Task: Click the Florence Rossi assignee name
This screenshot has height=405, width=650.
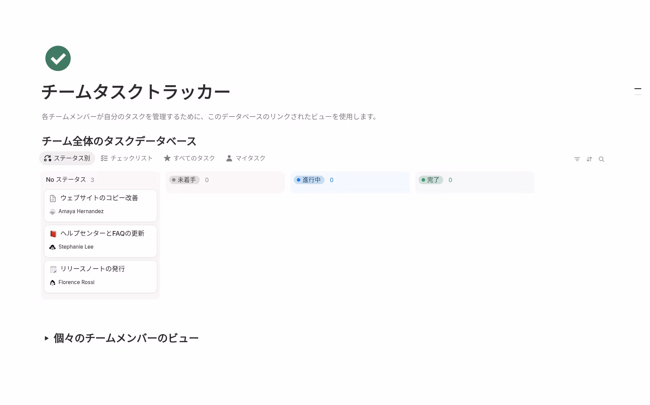Action: (77, 282)
